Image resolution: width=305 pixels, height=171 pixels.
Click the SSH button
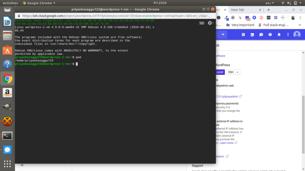[231, 72]
